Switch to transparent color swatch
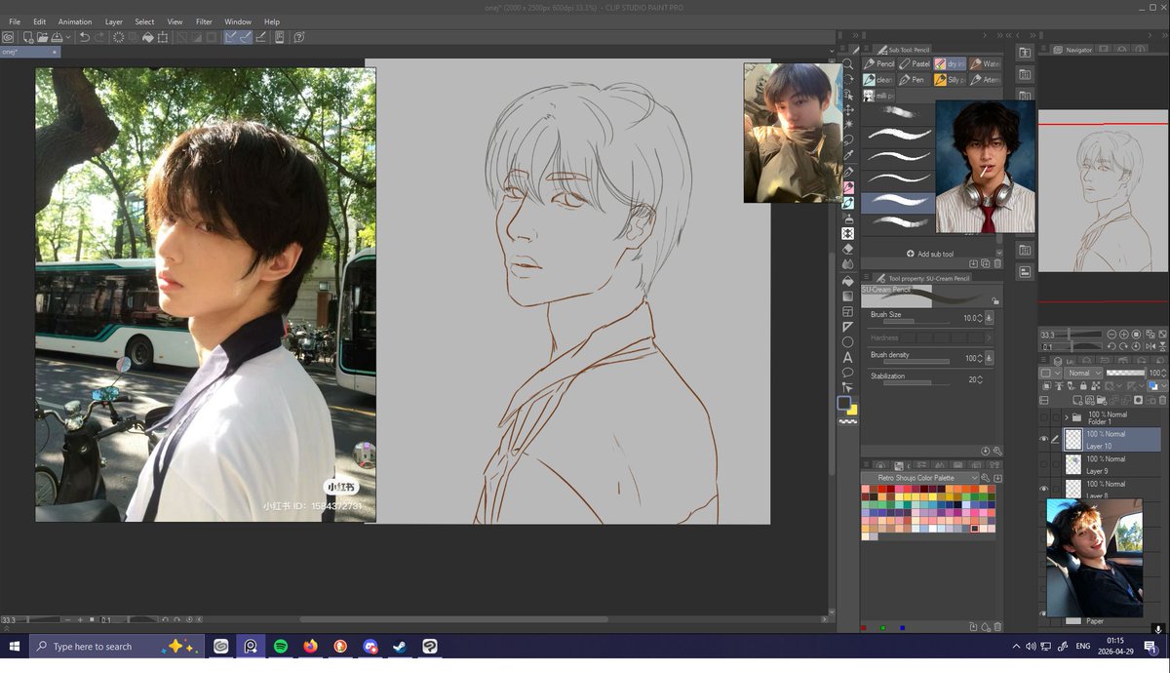Image resolution: width=1170 pixels, height=673 pixels. tap(848, 421)
